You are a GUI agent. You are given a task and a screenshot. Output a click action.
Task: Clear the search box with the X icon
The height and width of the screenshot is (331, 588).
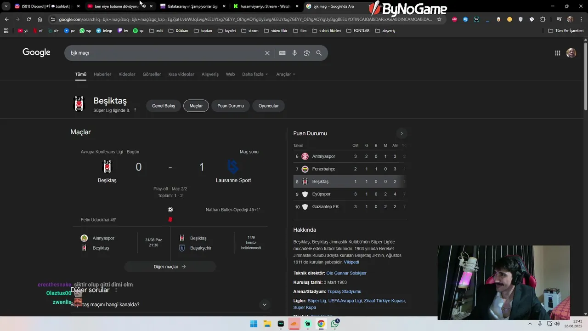click(267, 53)
